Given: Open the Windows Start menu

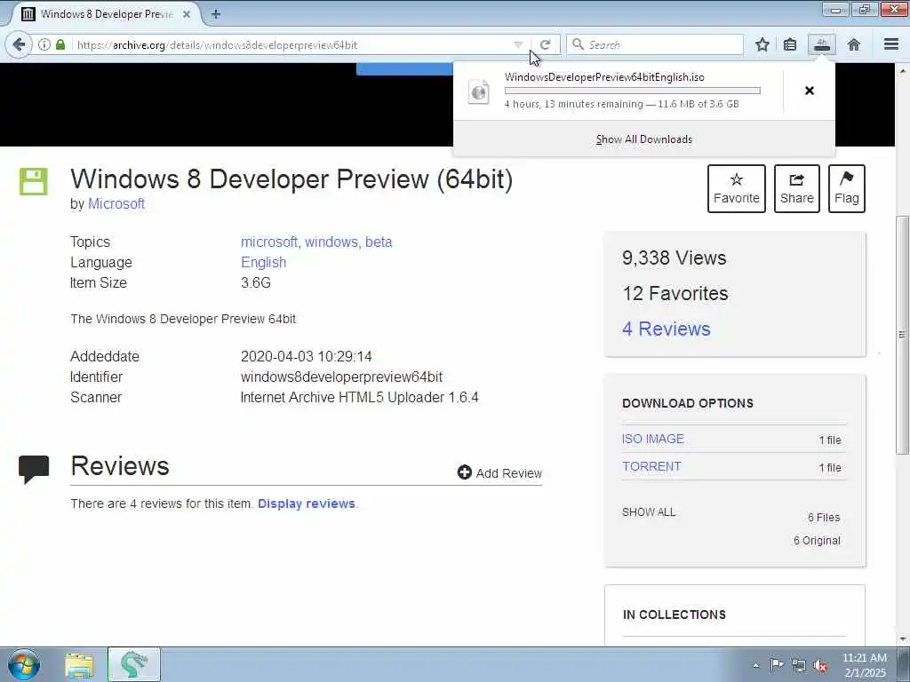Looking at the screenshot, I should [24, 664].
